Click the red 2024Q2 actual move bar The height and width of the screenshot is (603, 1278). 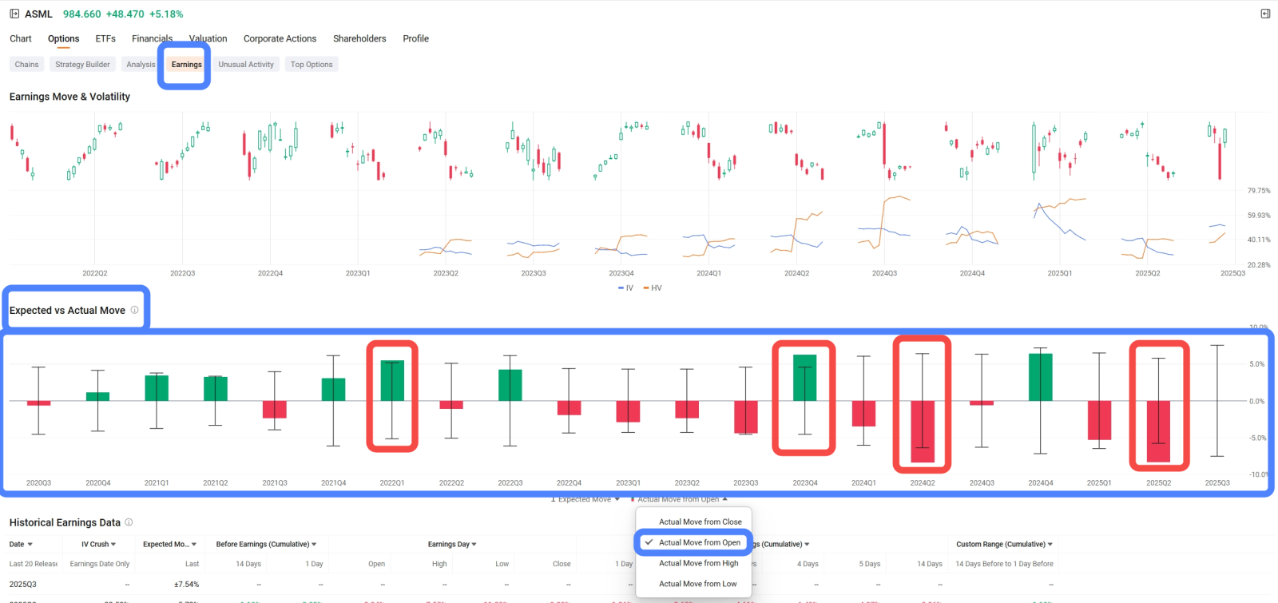pyautogui.click(x=923, y=431)
